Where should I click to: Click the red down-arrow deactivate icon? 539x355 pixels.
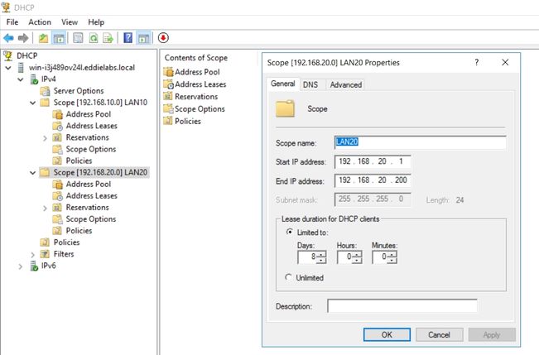coord(163,38)
